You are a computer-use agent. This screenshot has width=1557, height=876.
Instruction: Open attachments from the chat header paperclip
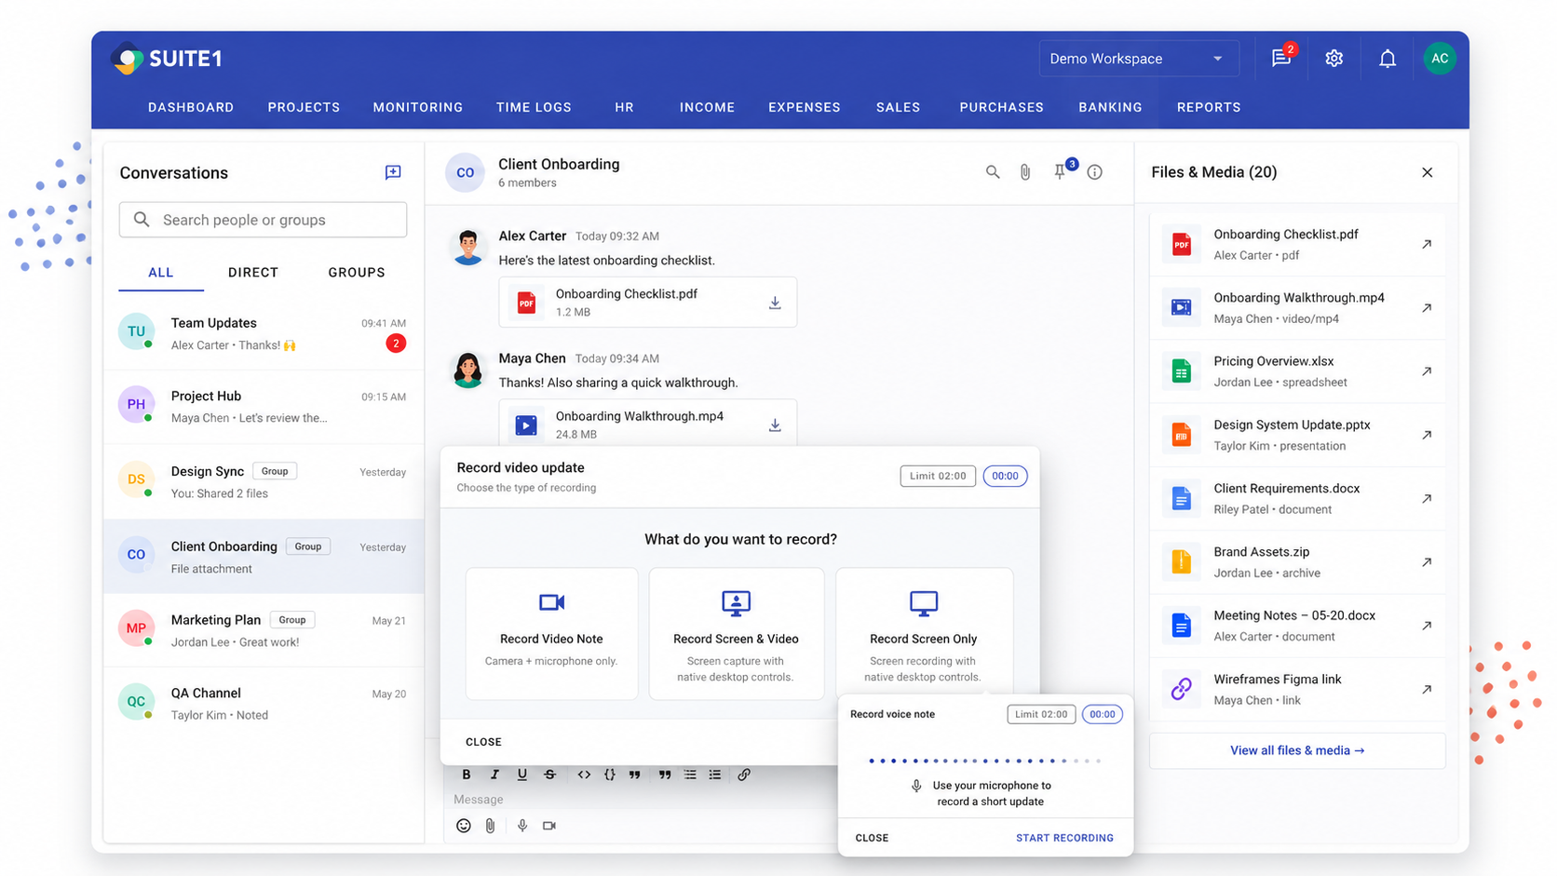point(1025,172)
